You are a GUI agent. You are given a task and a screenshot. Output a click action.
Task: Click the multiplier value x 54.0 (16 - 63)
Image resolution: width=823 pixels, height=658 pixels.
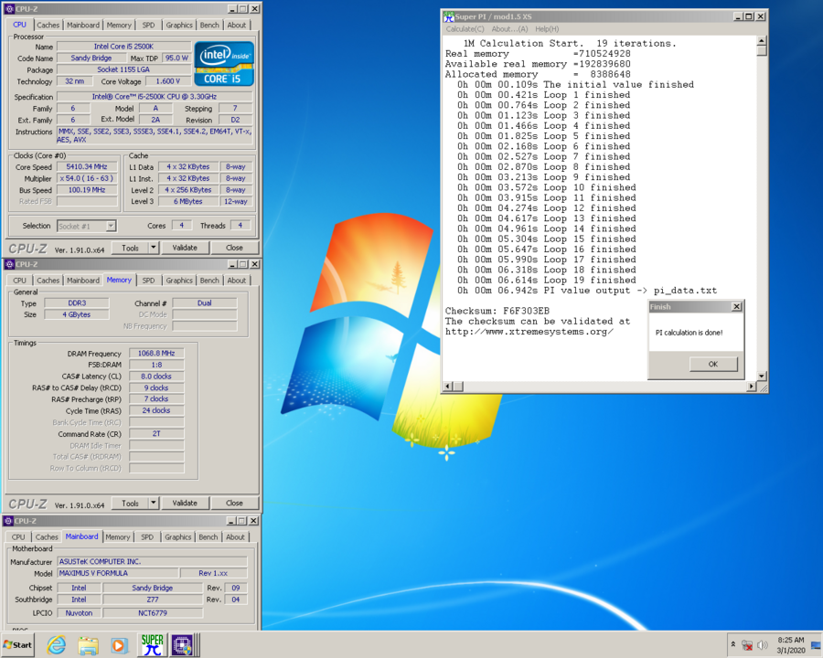[x=87, y=178]
